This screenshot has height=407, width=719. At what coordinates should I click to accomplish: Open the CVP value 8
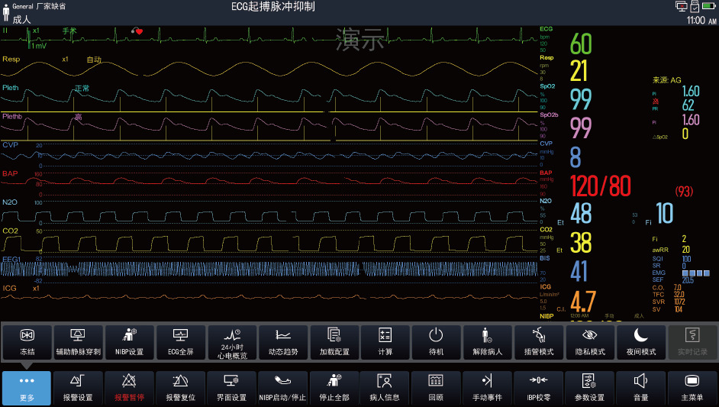576,157
